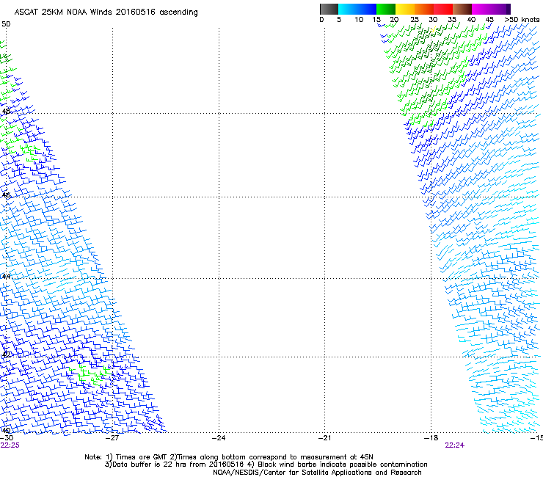The image size is (543, 477).
Task: Select the brown 35-40 knot color segment
Action: coord(462,9)
